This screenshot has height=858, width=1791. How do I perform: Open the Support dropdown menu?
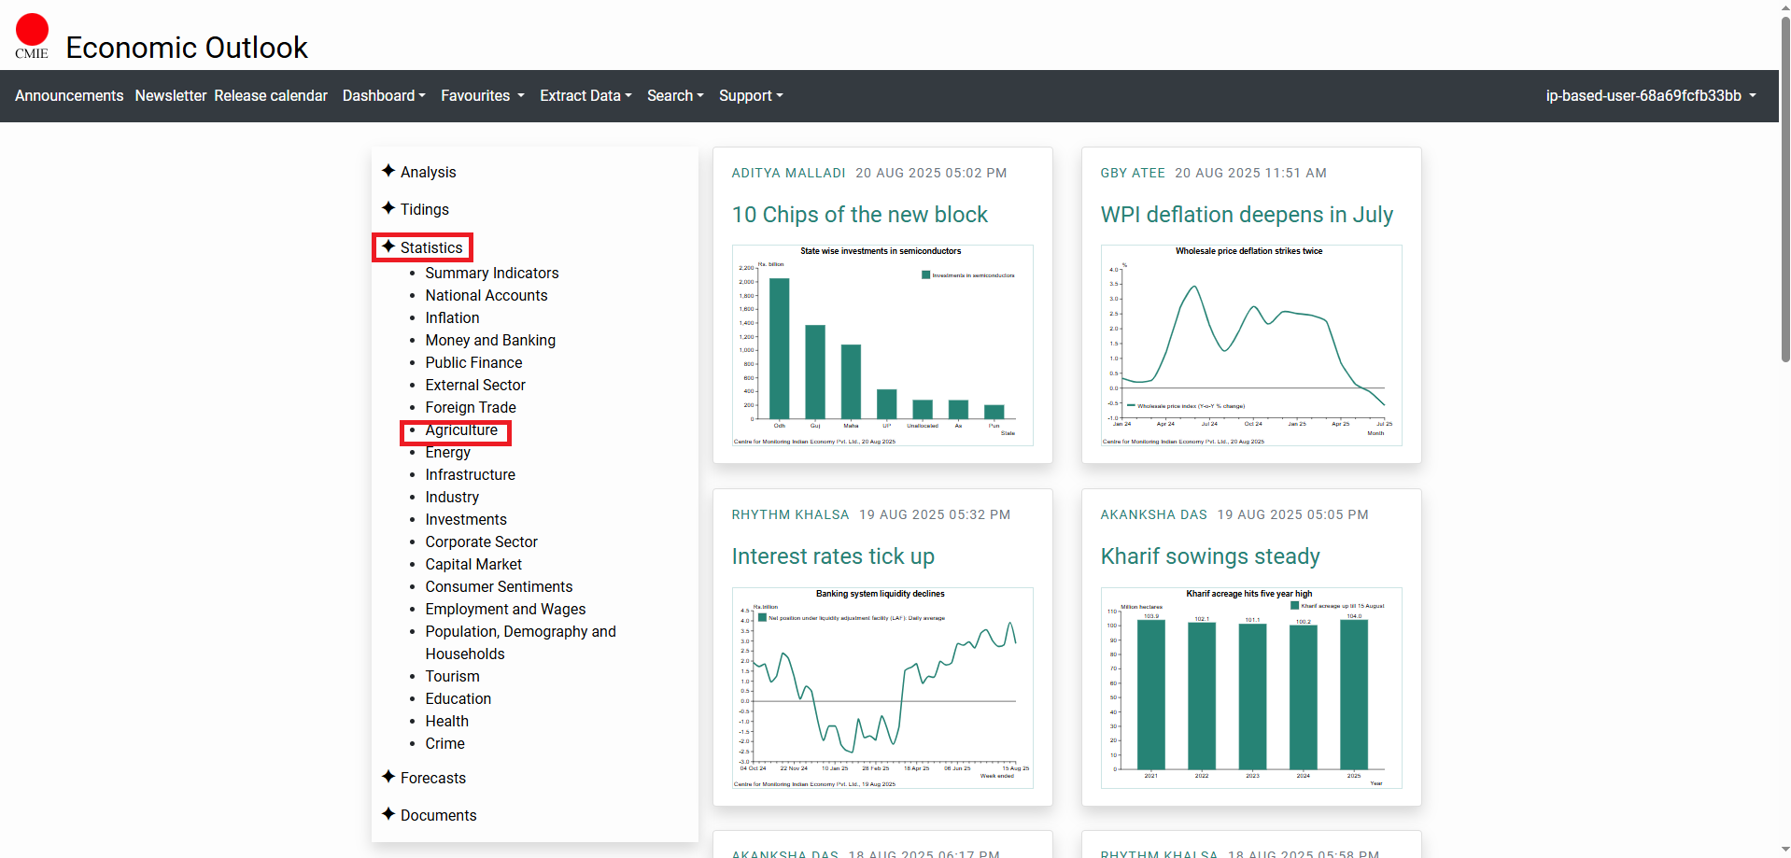click(751, 96)
